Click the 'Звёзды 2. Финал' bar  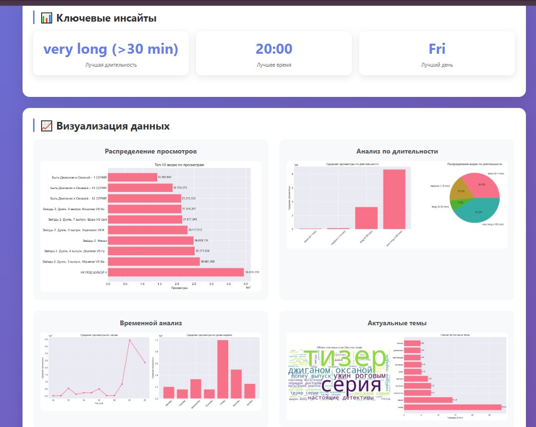tap(151, 240)
